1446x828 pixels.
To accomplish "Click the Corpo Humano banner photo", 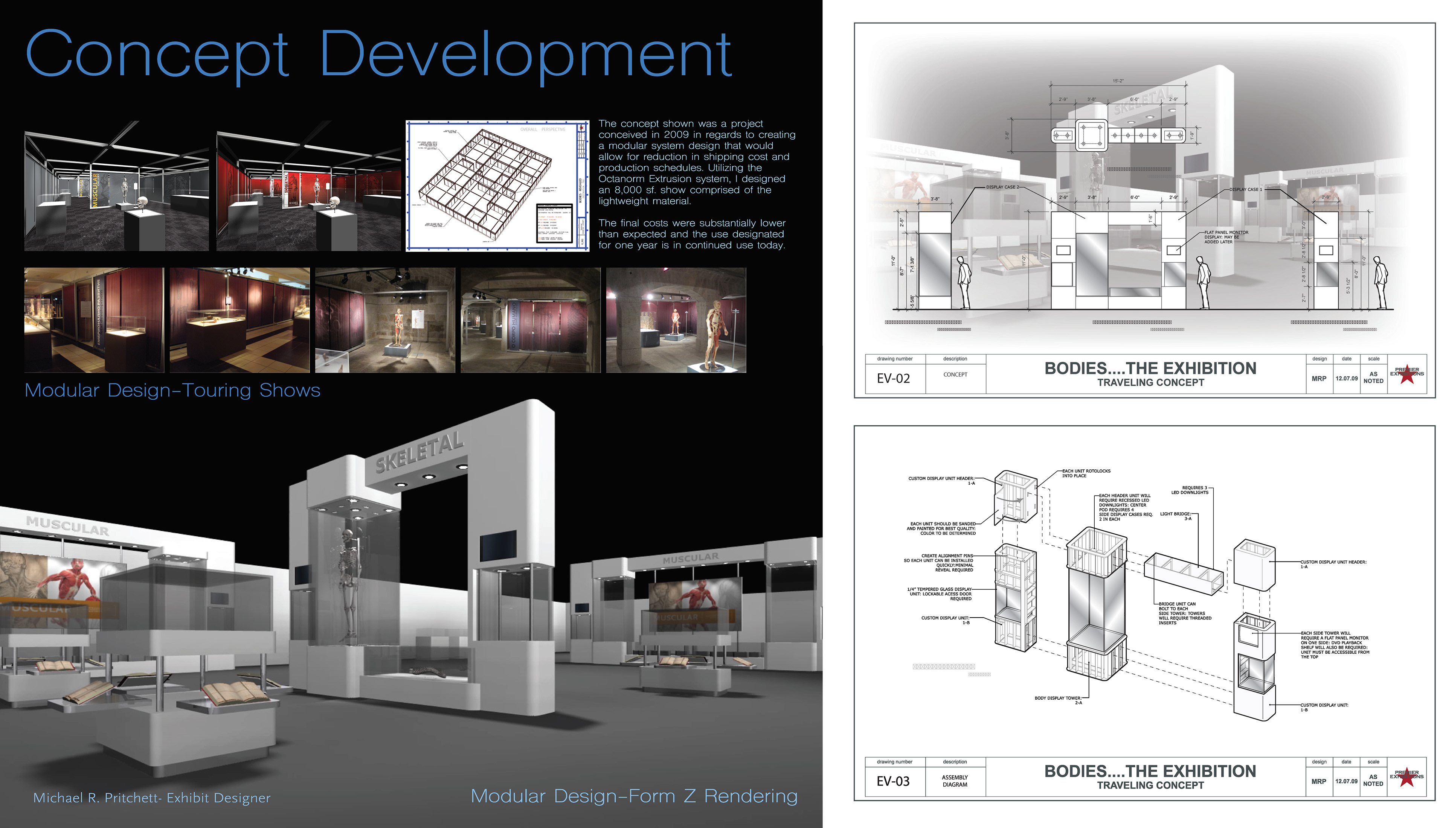I will [x=530, y=320].
